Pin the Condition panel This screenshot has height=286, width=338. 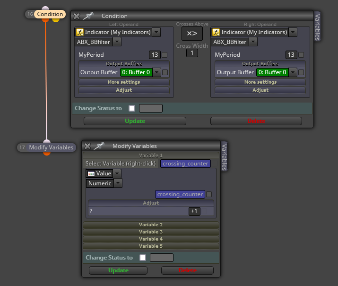click(88, 16)
